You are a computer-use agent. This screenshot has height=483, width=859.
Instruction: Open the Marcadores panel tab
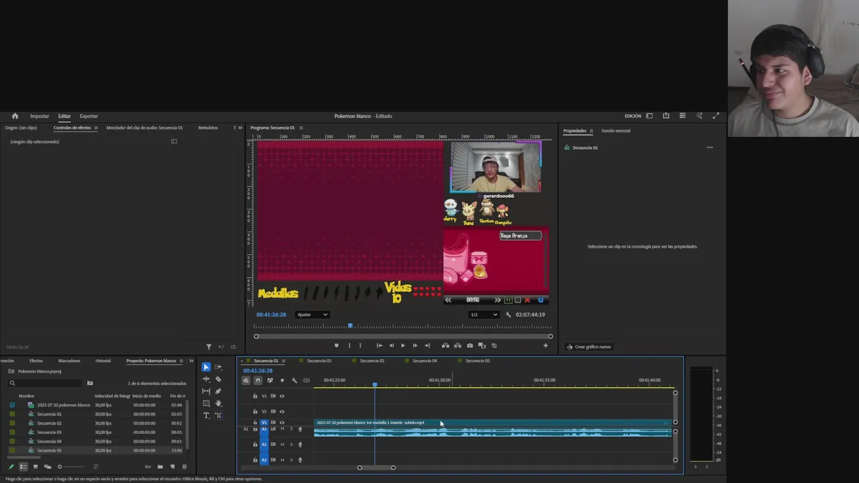point(69,361)
